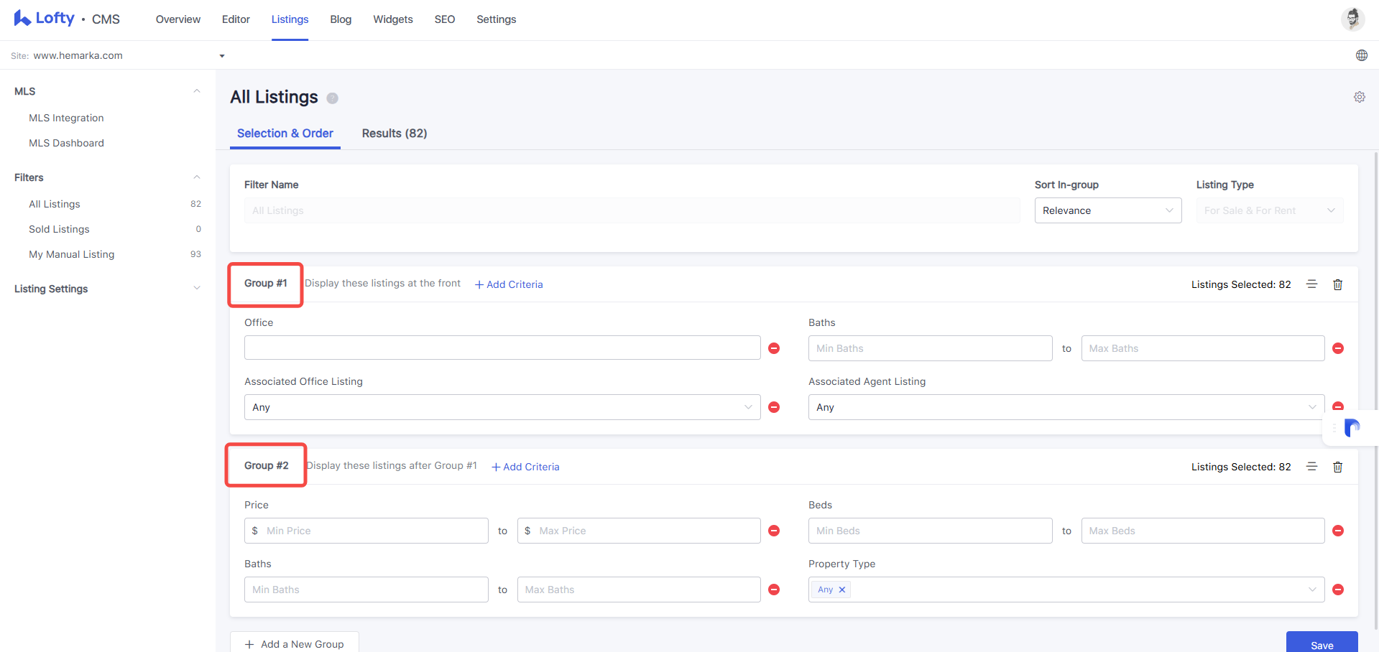Collapse the MLS sidebar section

(x=197, y=91)
